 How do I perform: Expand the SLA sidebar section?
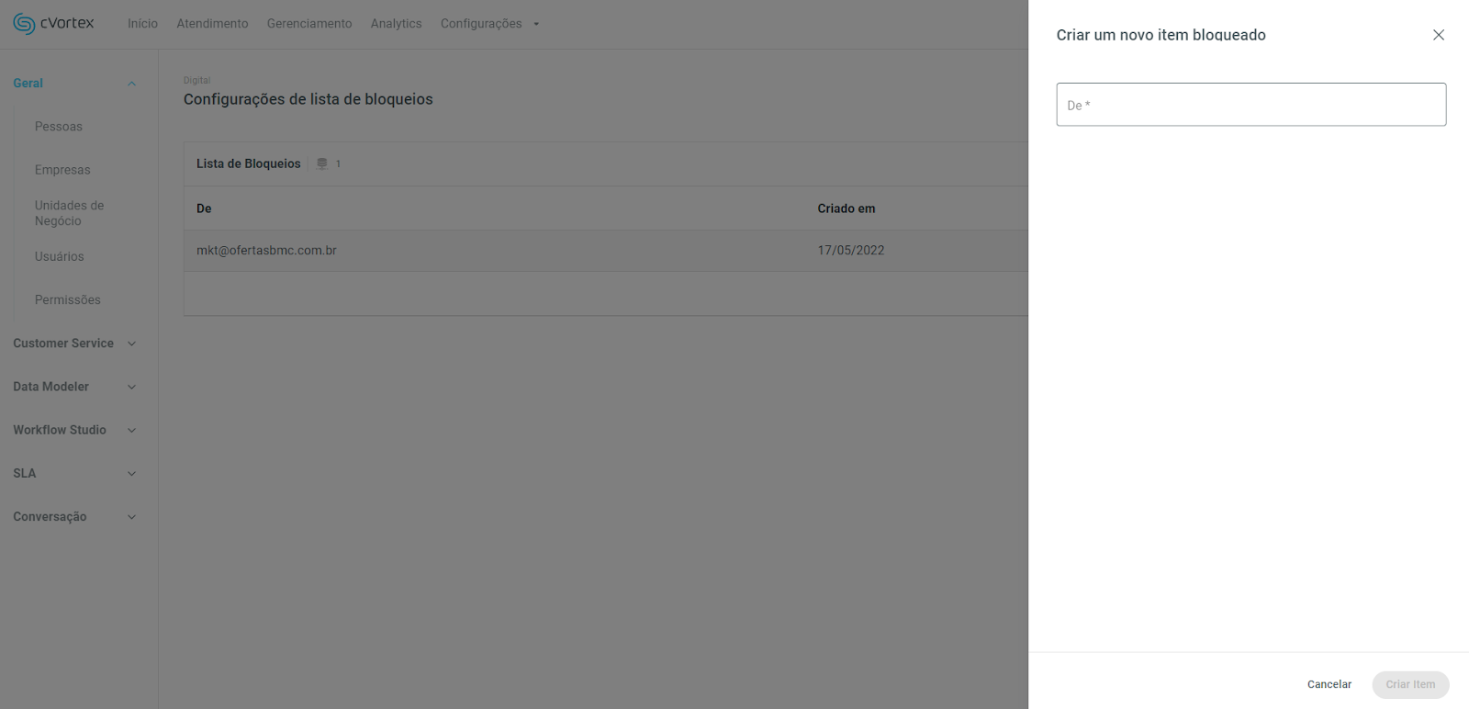click(131, 474)
